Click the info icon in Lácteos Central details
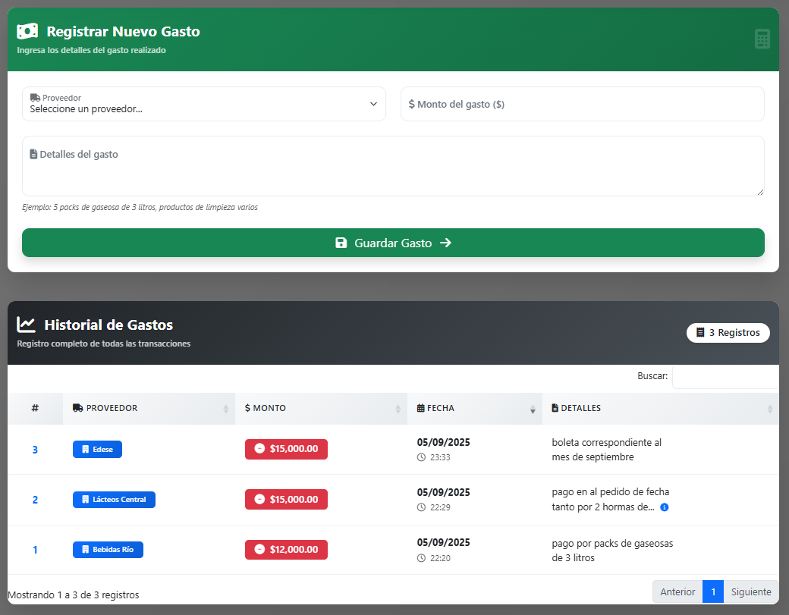 pos(665,507)
